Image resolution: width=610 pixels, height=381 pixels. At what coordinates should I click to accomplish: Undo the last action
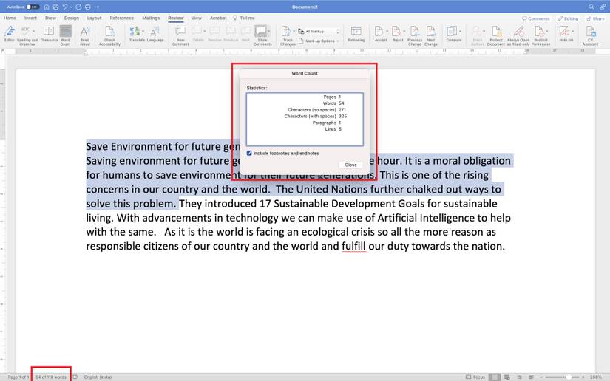pos(65,7)
